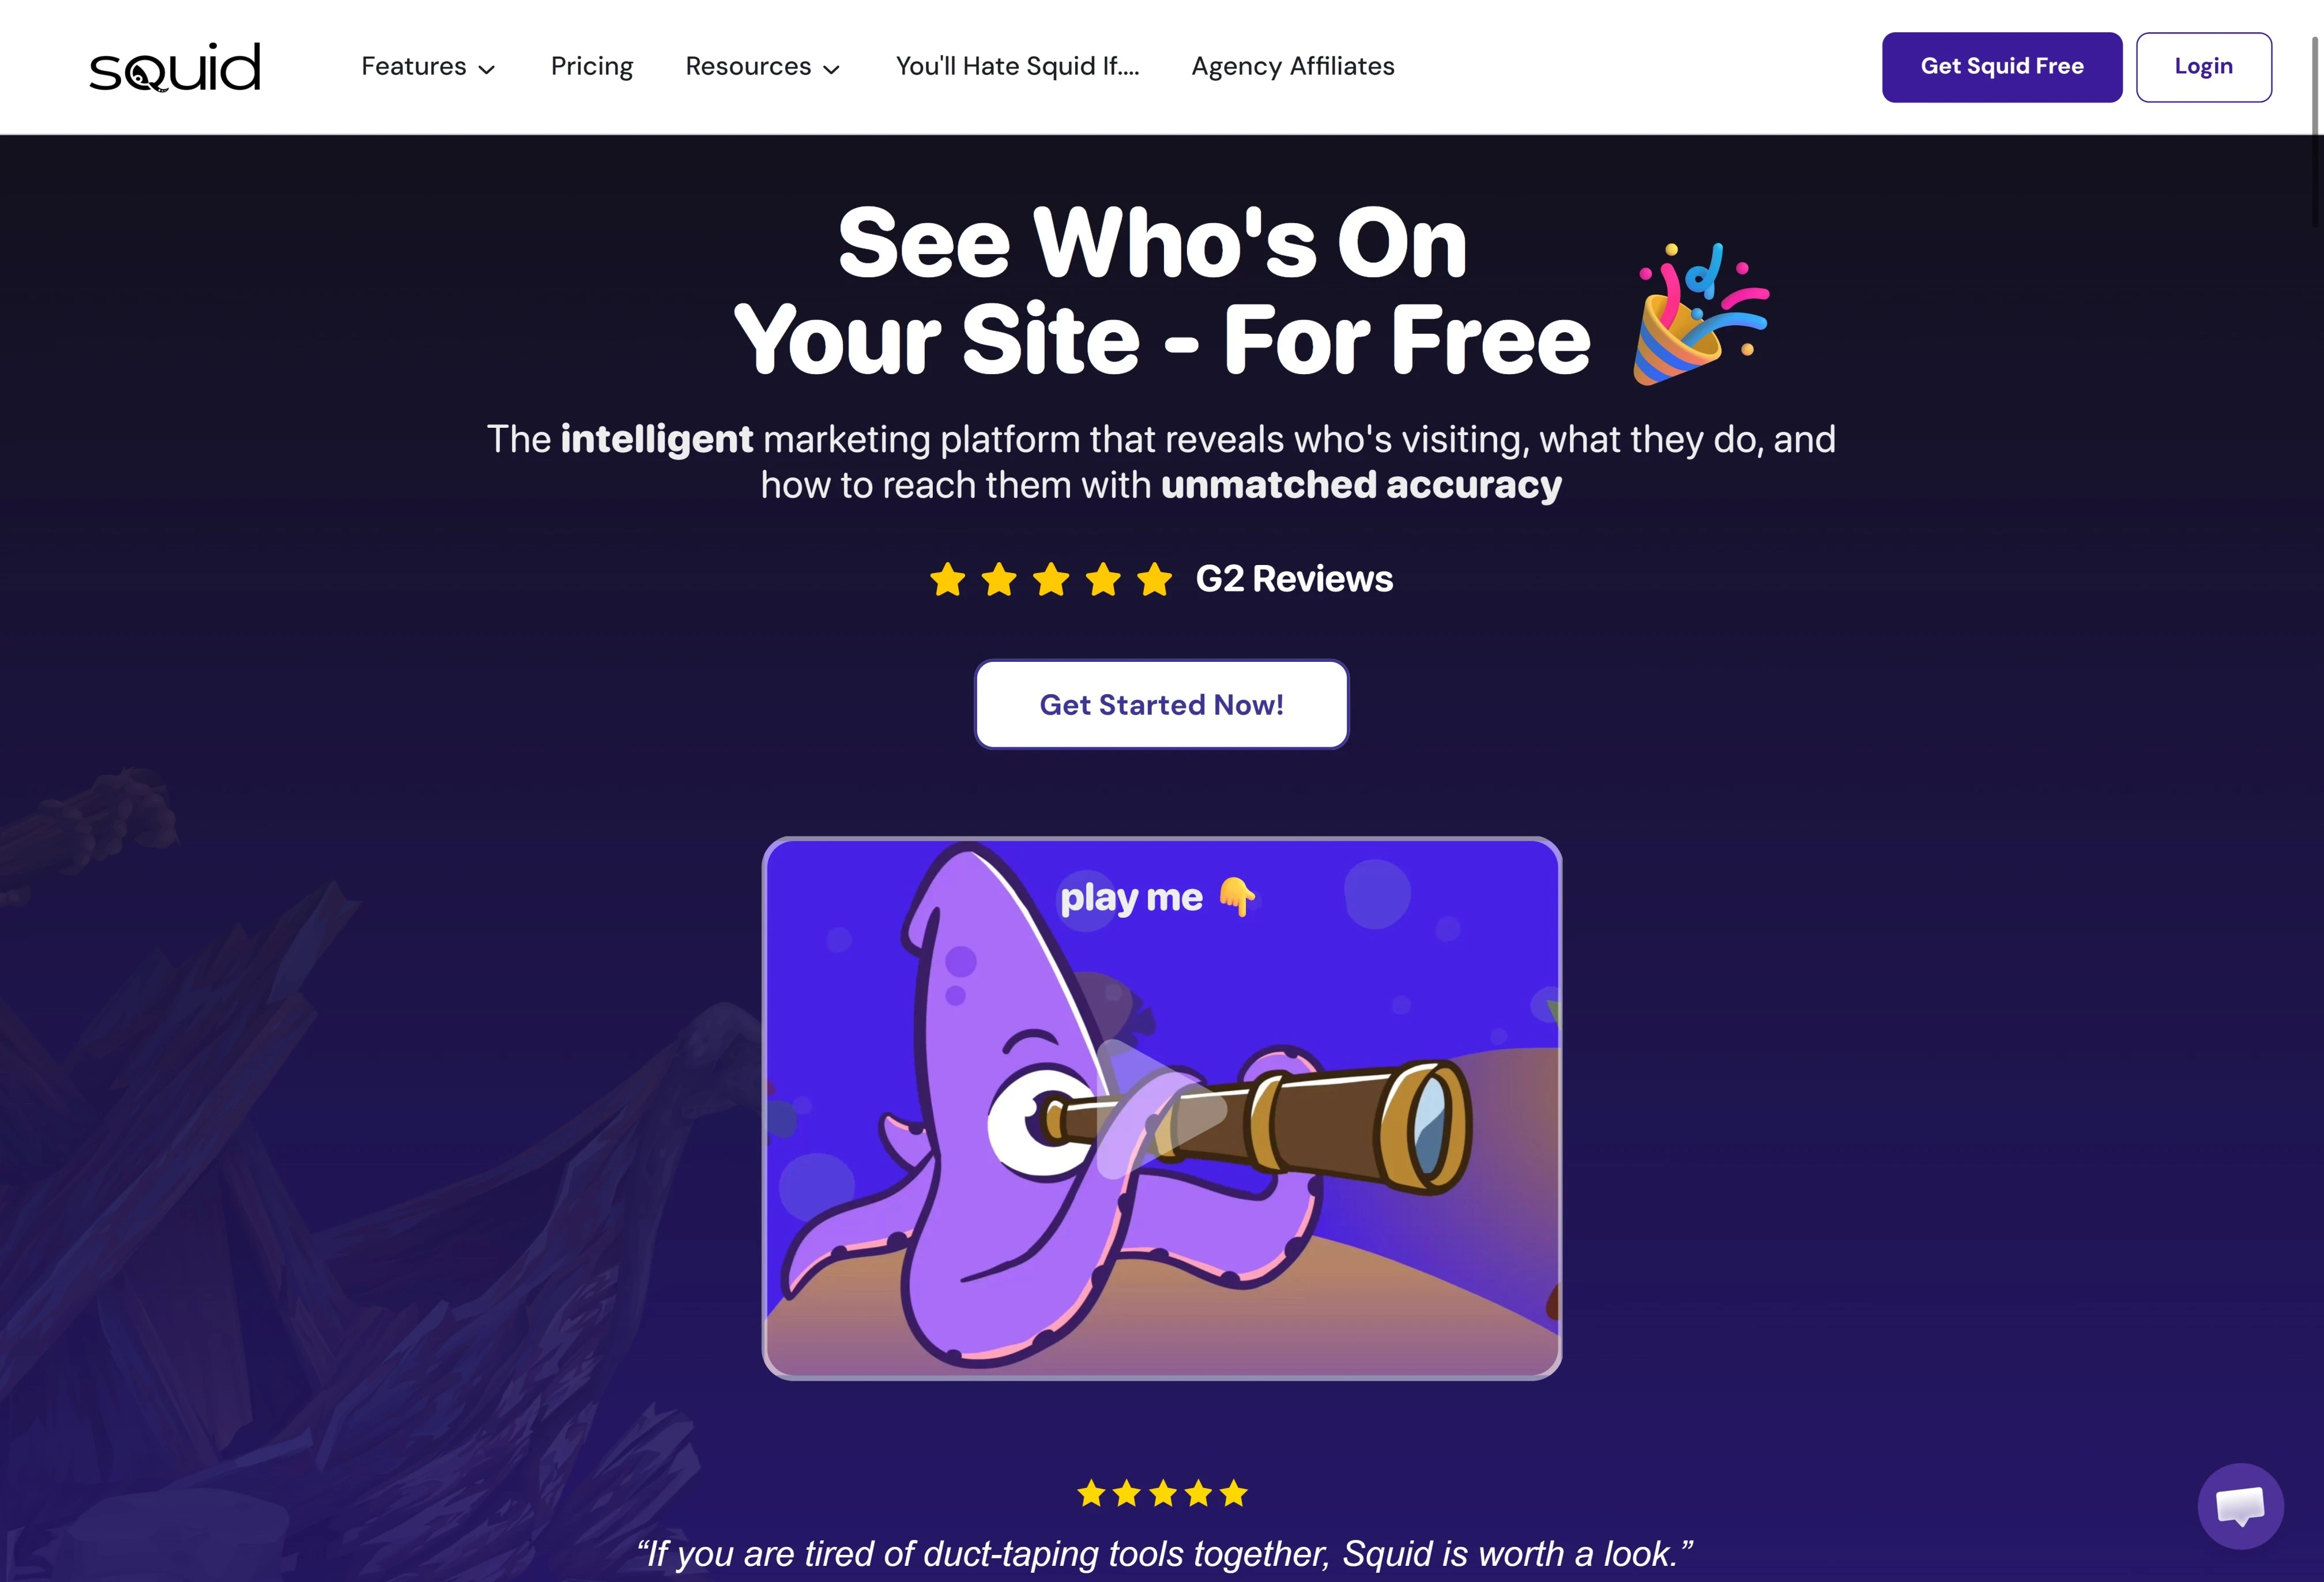Image resolution: width=2324 pixels, height=1582 pixels.
Task: Click the Get Squid Free button
Action: pyautogui.click(x=2001, y=67)
